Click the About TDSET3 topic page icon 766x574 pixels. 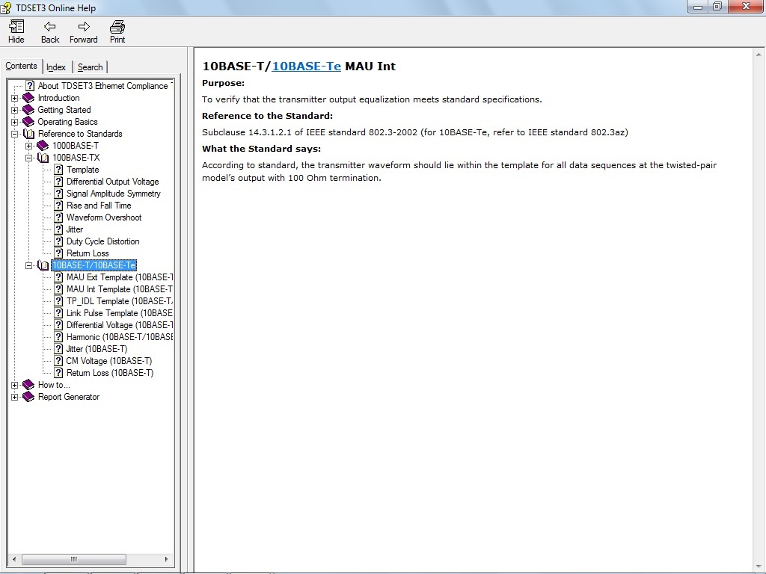(30, 86)
